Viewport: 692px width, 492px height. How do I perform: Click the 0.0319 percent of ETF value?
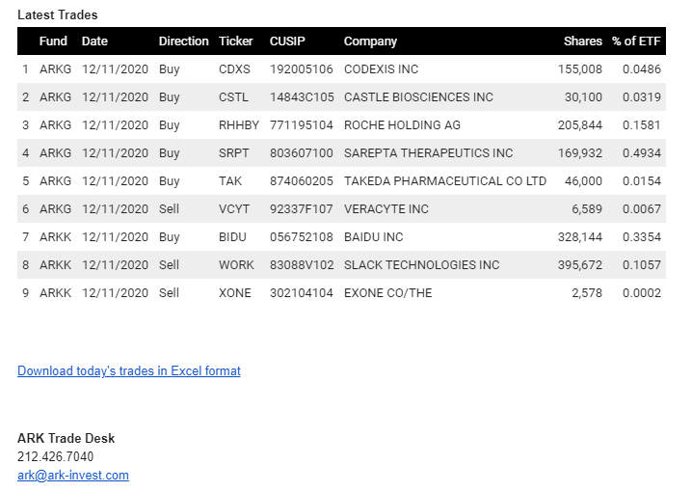[x=642, y=97]
